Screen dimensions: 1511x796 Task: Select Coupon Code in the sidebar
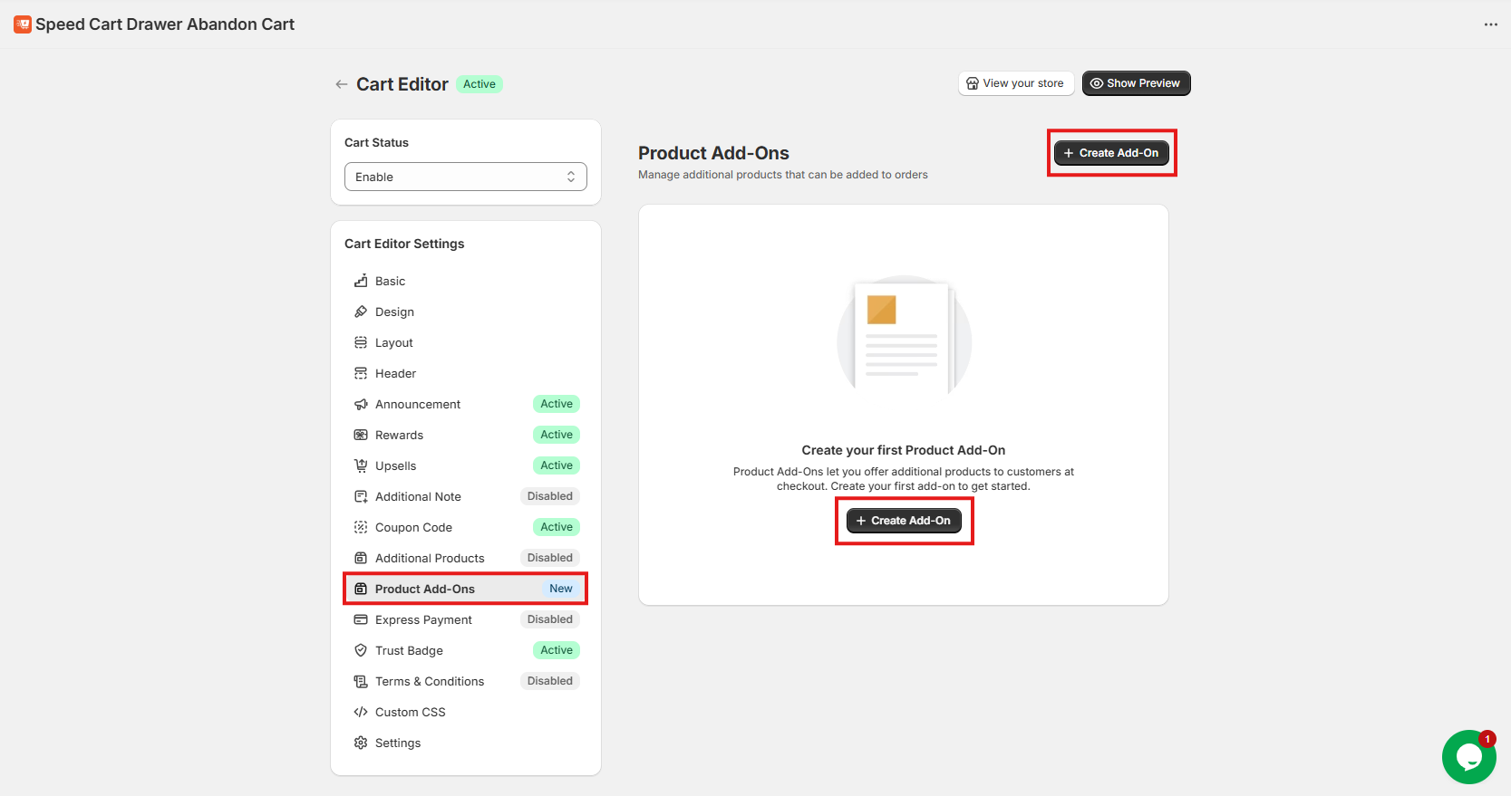(x=413, y=527)
